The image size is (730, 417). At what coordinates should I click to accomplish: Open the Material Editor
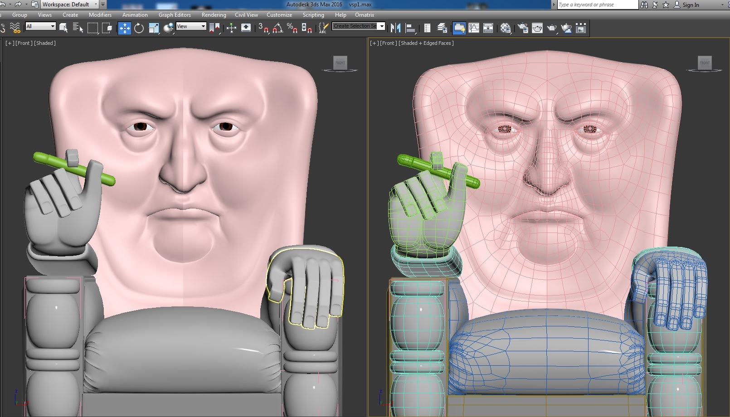click(506, 28)
